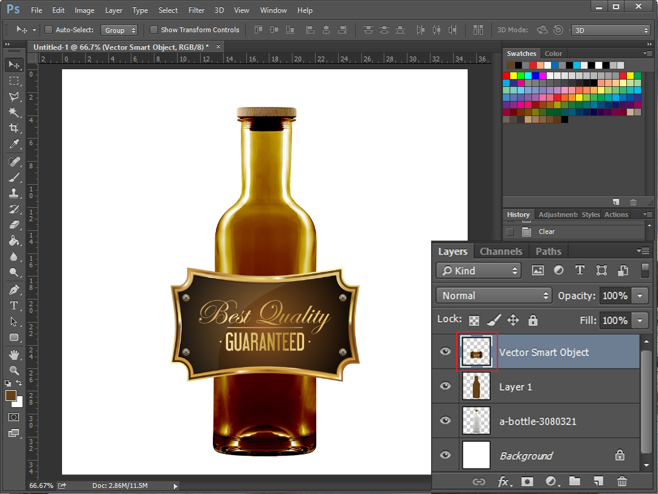The height and width of the screenshot is (494, 658).
Task: Select the Horizontal Type tool
Action: 14,305
